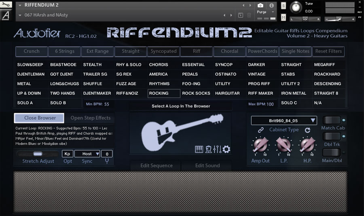Select next preset arrow beside 067 HArsh and NAsty
Image resolution: width=364 pixels, height=216 pixels.
[231, 15]
